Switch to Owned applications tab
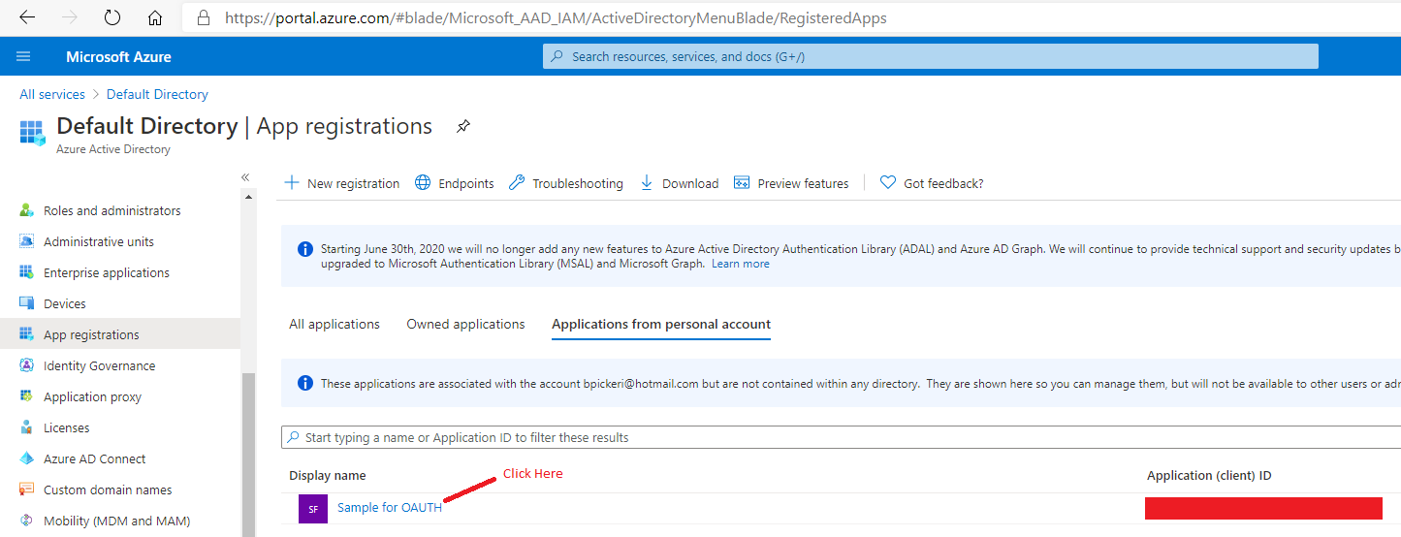This screenshot has width=1401, height=537. [x=465, y=324]
